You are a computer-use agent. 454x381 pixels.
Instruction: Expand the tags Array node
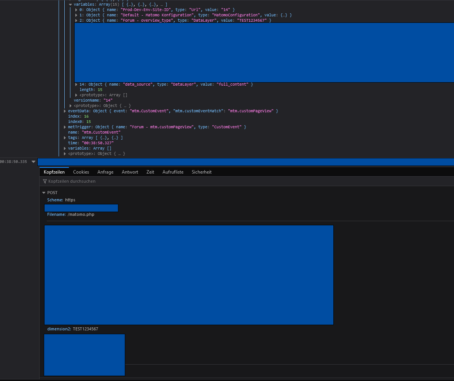[65, 137]
